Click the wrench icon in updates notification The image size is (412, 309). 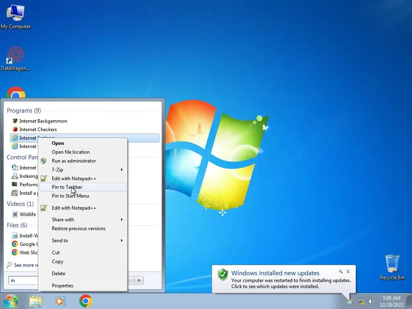point(340,272)
